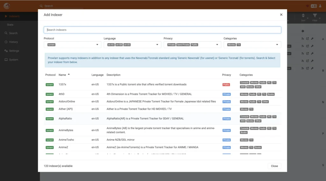The height and width of the screenshot is (181, 326).
Task: Click the en-AU tag in Language filter
Action: pyautogui.click(x=111, y=45)
